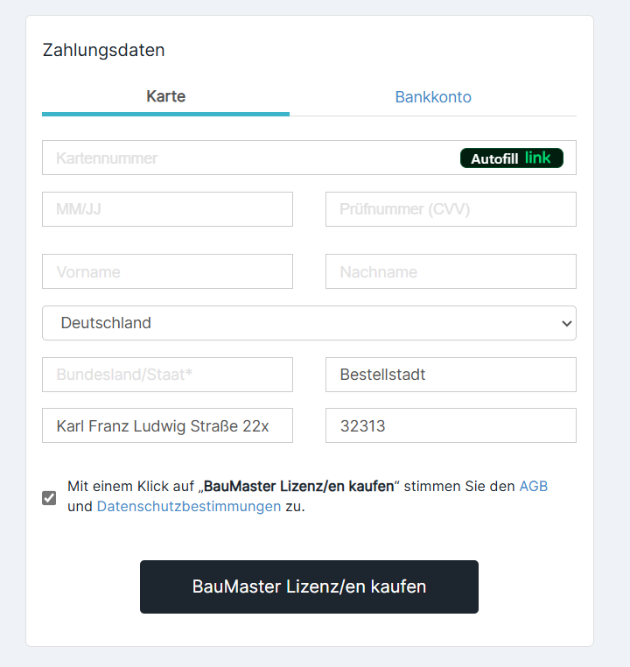Select the Karte tab
The width and height of the screenshot is (630, 667).
tap(165, 96)
